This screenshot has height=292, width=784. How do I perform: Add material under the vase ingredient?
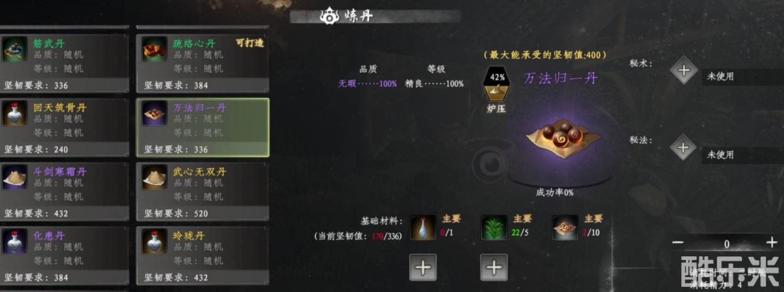pyautogui.click(x=423, y=267)
